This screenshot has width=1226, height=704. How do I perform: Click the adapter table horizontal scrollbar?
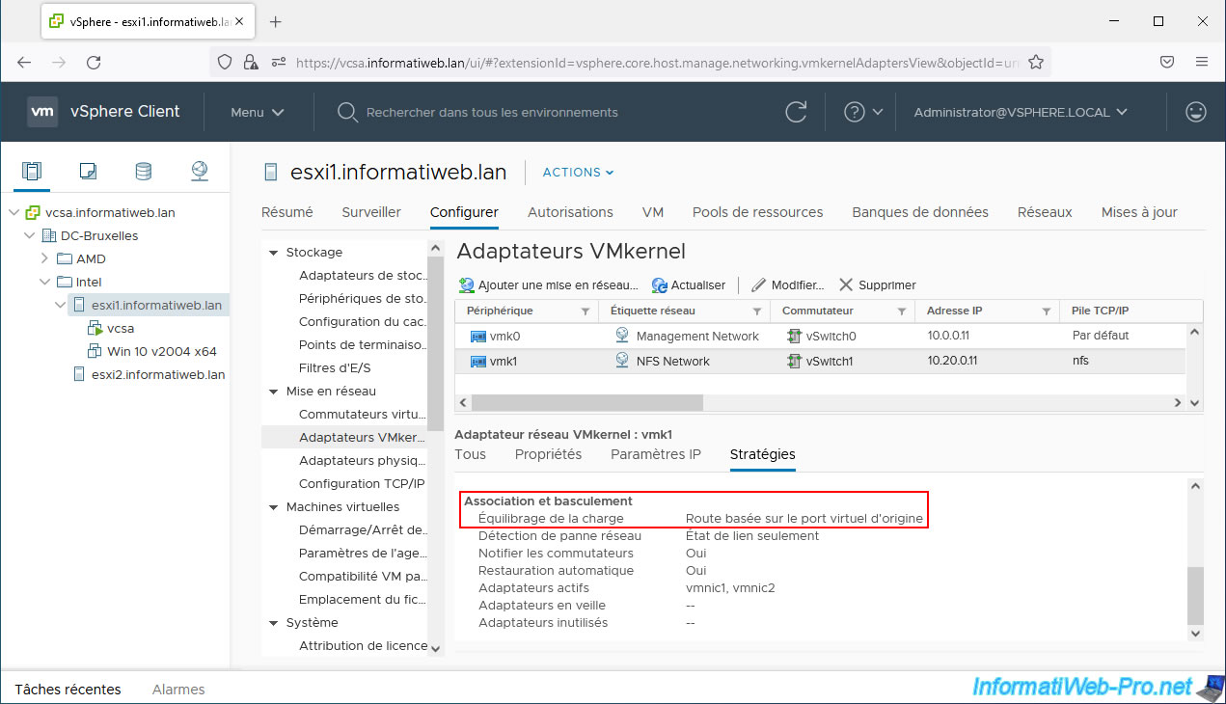click(587, 402)
